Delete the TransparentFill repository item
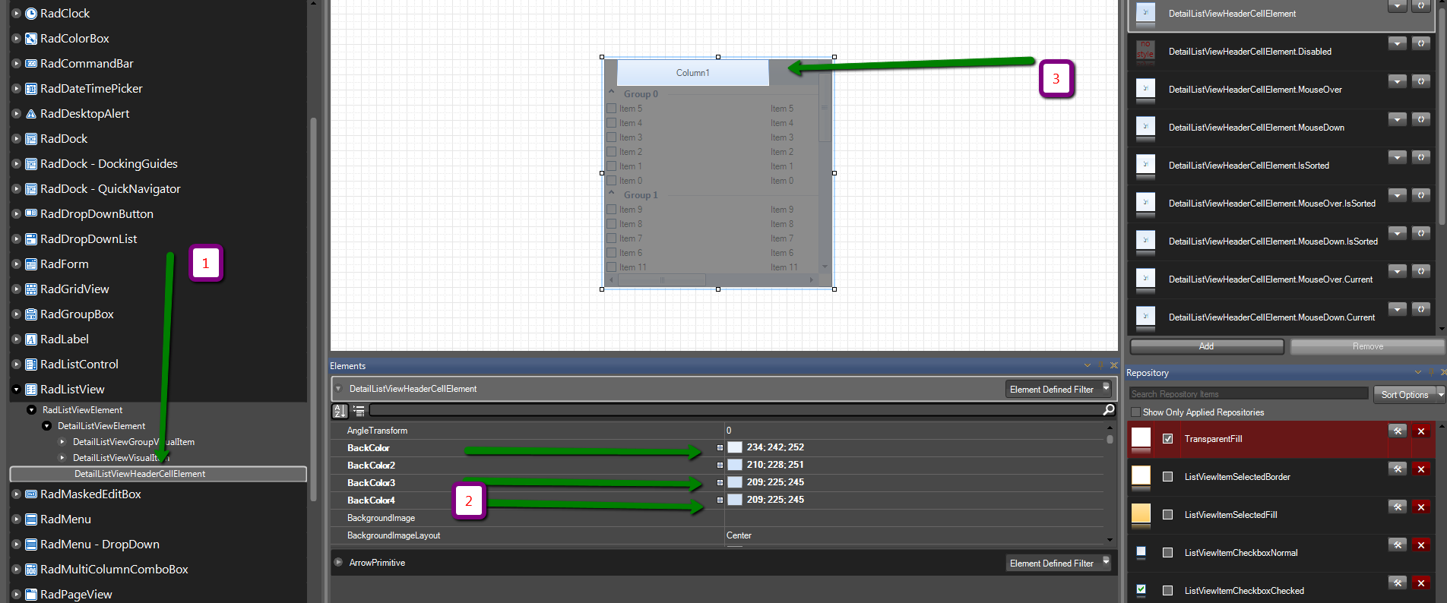This screenshot has height=603, width=1447. (x=1421, y=431)
